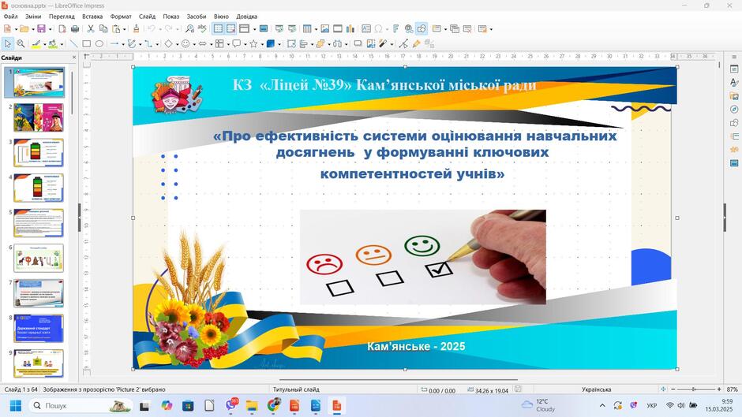This screenshot has height=417, width=742.
Task: Click Insert Text Box icon
Action: point(365,29)
